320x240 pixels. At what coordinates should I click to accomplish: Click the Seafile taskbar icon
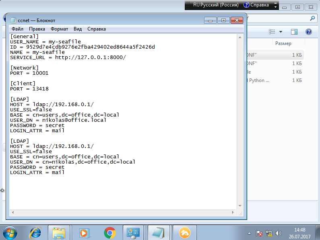pyautogui.click(x=184, y=232)
